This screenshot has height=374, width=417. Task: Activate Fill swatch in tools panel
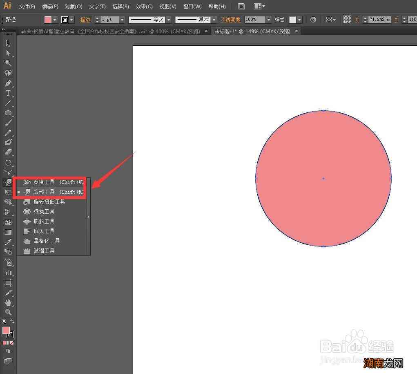(x=6, y=330)
